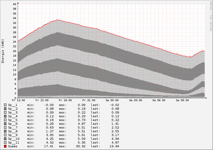This screenshot has width=213, height=150.
Task: Click the Summe last value 19.94
Action: pyautogui.click(x=115, y=146)
